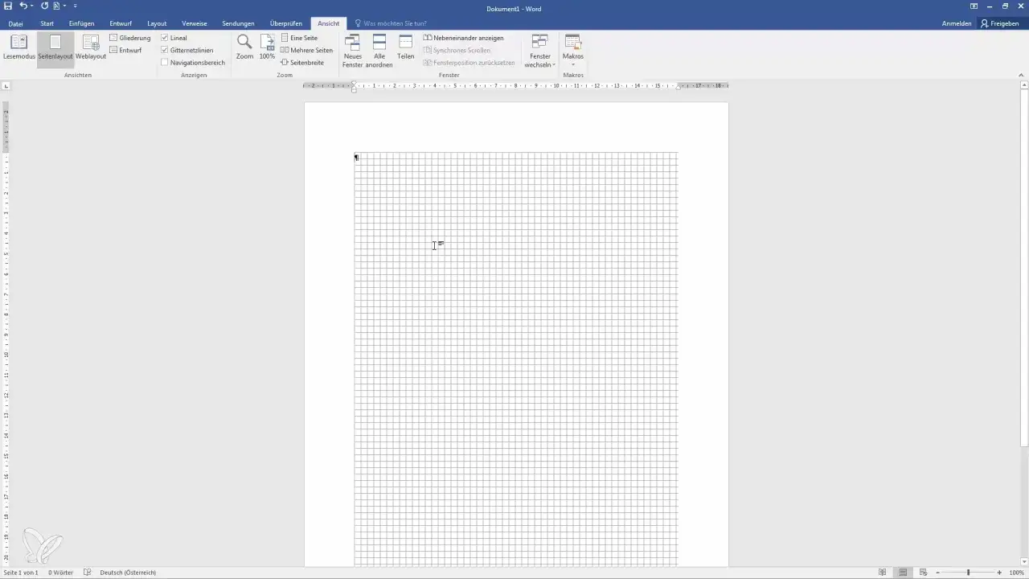Click the Mehrere Seiten button

306,50
